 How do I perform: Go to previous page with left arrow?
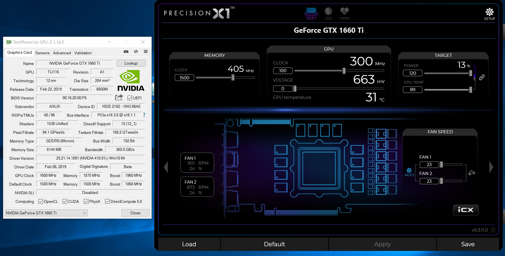tap(166, 167)
